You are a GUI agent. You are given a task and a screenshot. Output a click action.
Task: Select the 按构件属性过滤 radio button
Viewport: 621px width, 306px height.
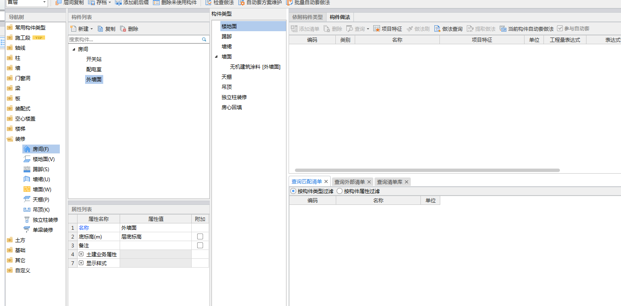(340, 191)
